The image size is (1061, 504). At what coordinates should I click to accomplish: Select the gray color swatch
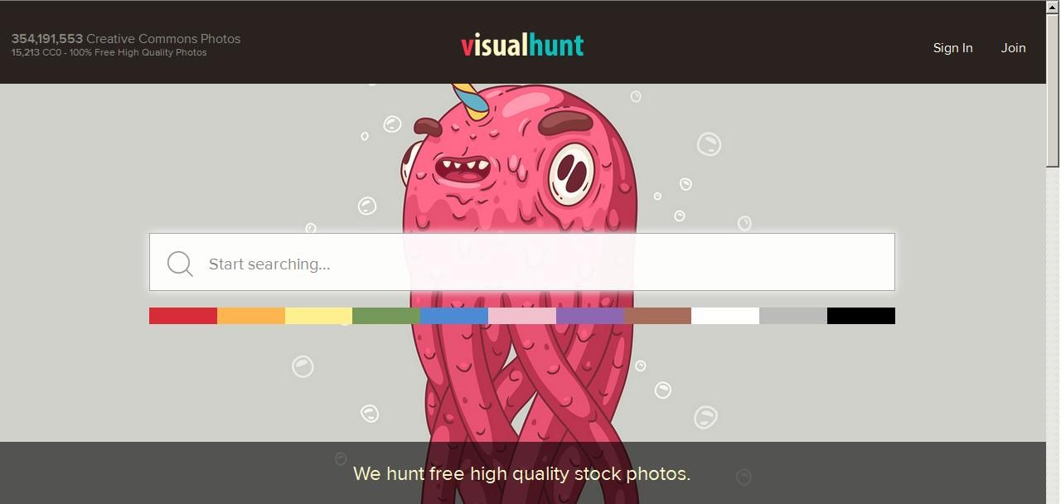click(x=793, y=316)
